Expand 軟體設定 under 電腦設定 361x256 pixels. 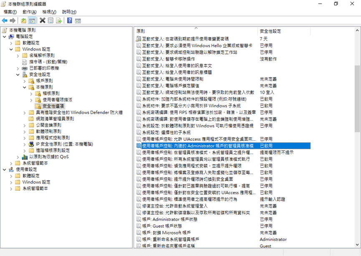[11, 43]
